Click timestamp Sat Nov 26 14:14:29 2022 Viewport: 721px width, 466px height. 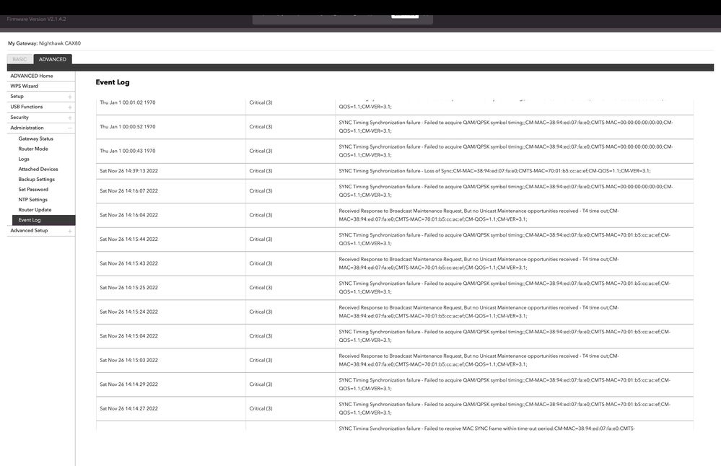128,384
